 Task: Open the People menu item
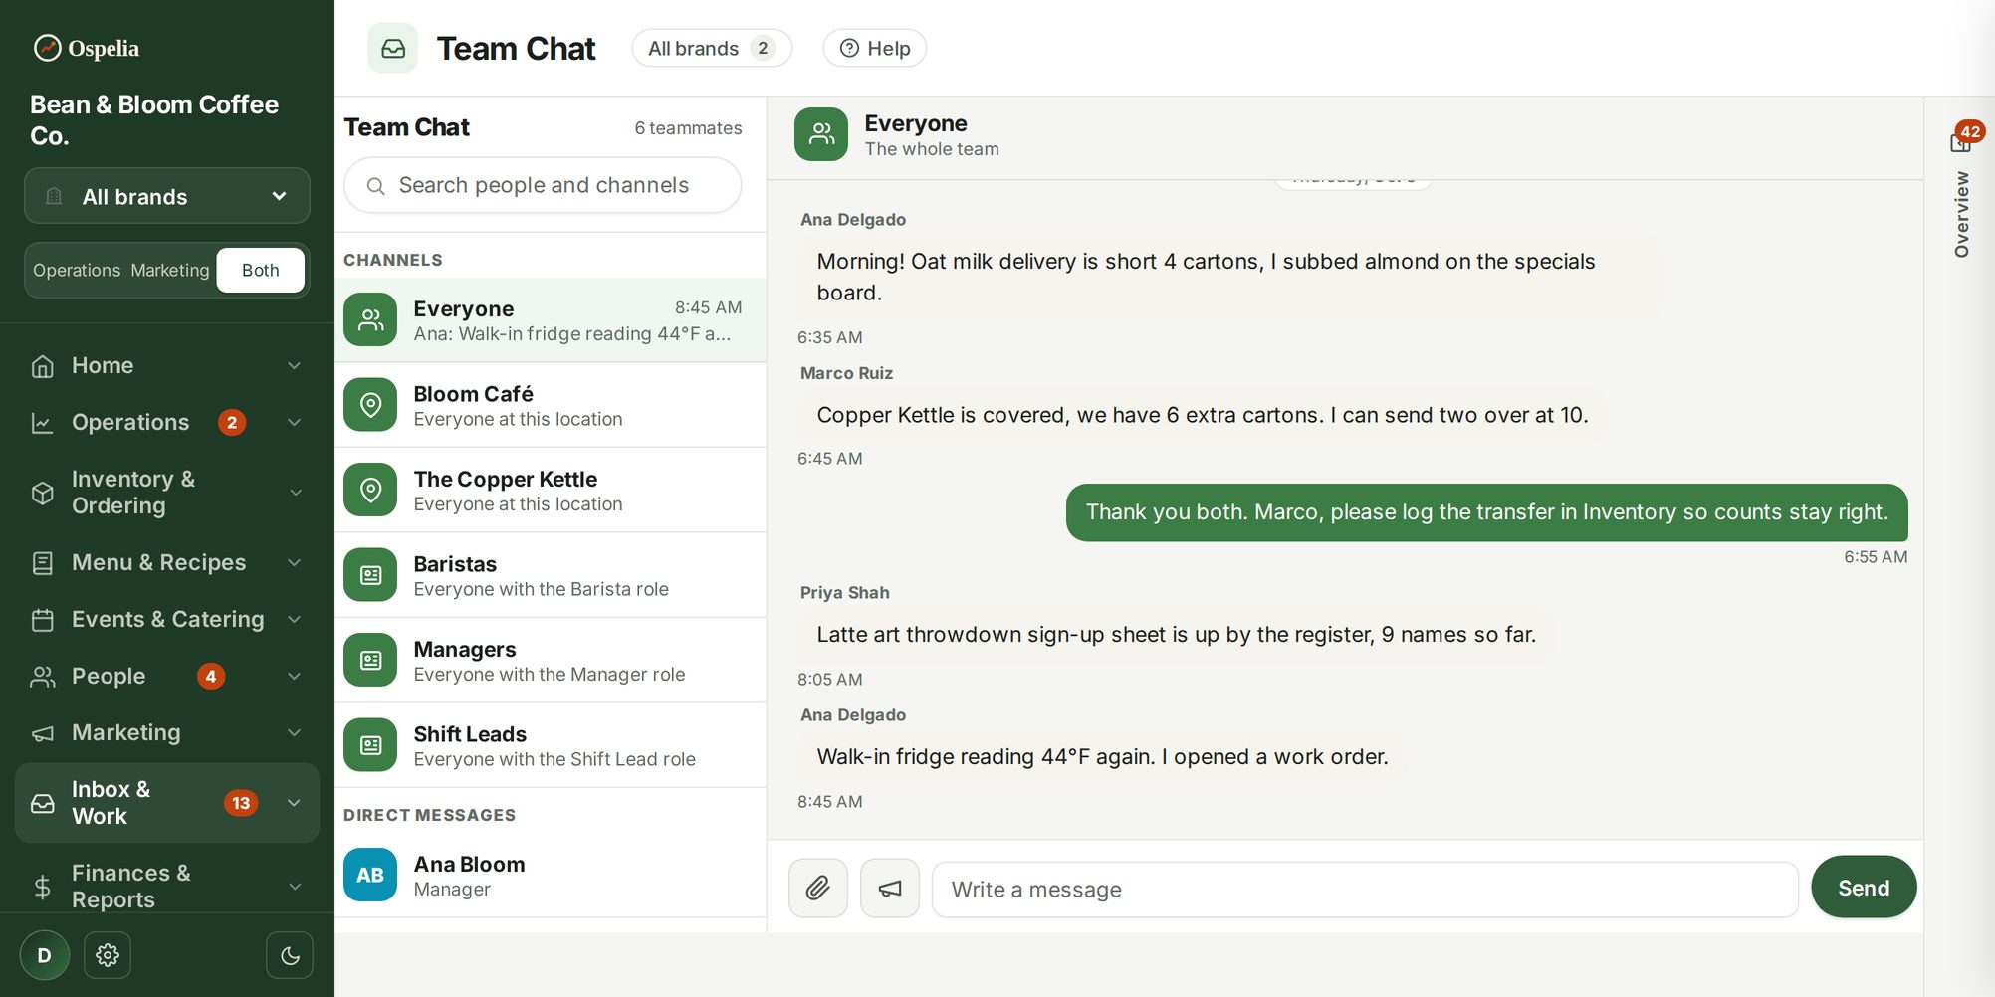[x=167, y=677]
